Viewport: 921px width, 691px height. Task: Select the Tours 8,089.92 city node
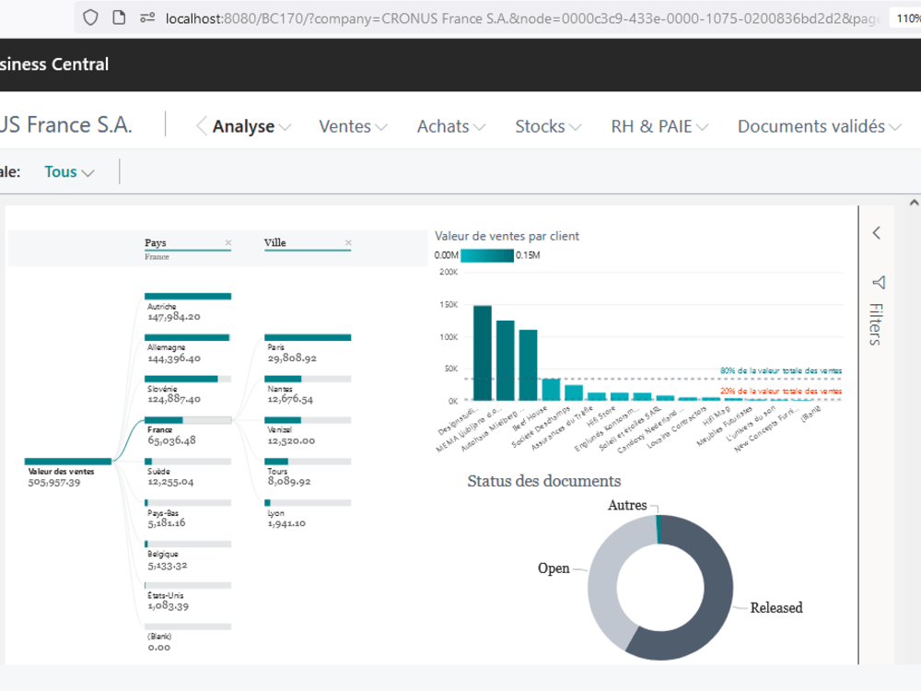pos(308,473)
